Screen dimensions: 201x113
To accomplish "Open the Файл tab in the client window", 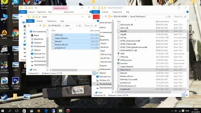I will coord(30,21).
